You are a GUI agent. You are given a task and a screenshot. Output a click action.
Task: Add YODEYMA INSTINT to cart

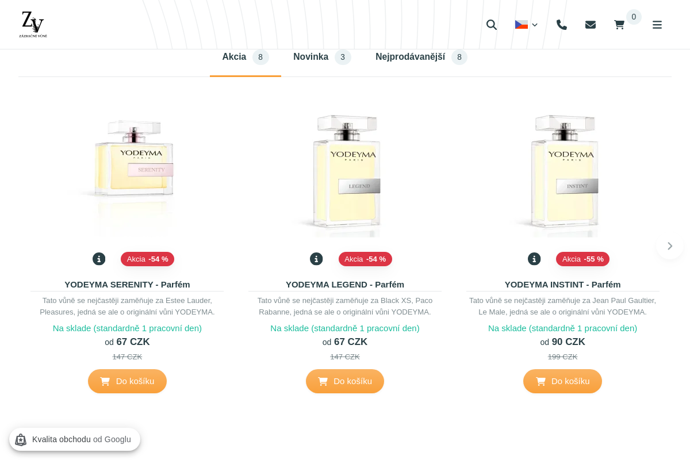pos(562,381)
